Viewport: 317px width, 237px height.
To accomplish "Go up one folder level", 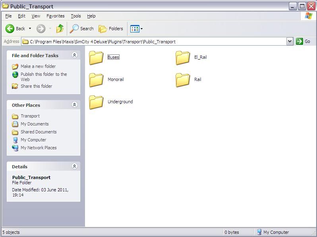I will click(60, 29).
